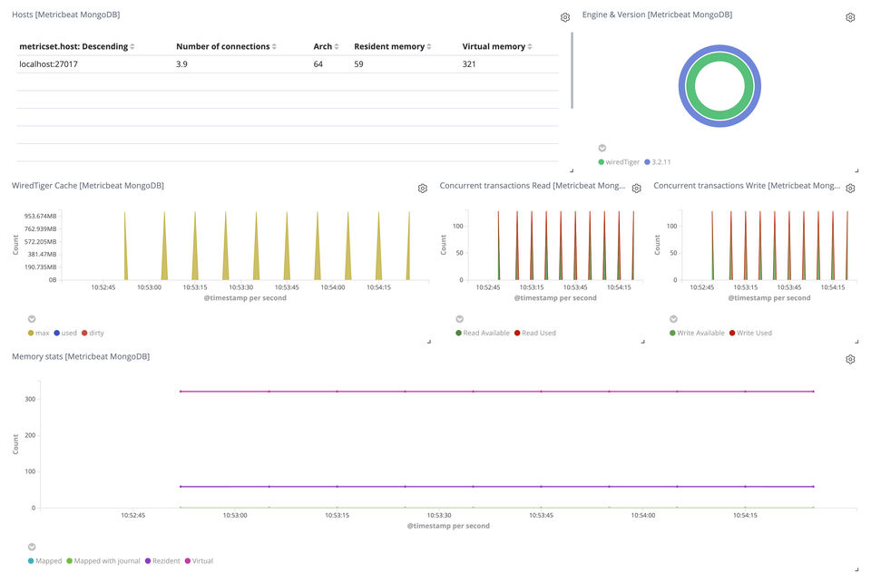Collapse legend toggle in Concurrent Read panel
871x581 pixels.
point(459,319)
